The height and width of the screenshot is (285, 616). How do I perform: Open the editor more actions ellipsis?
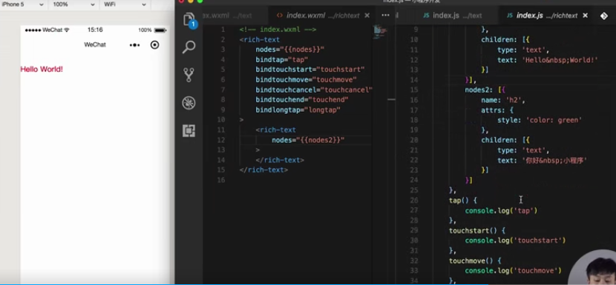[x=385, y=16]
